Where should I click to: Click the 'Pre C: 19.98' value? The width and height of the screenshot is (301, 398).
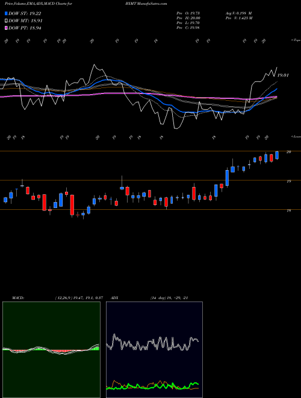pos(188,28)
